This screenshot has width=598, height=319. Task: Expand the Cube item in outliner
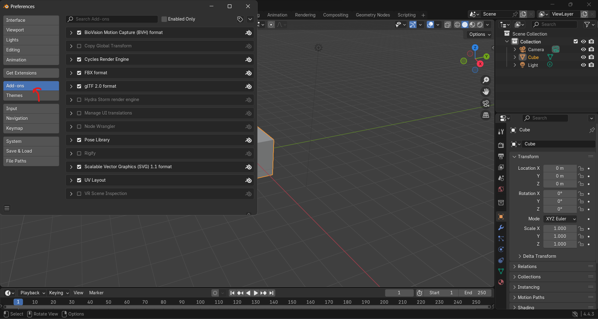click(515, 57)
